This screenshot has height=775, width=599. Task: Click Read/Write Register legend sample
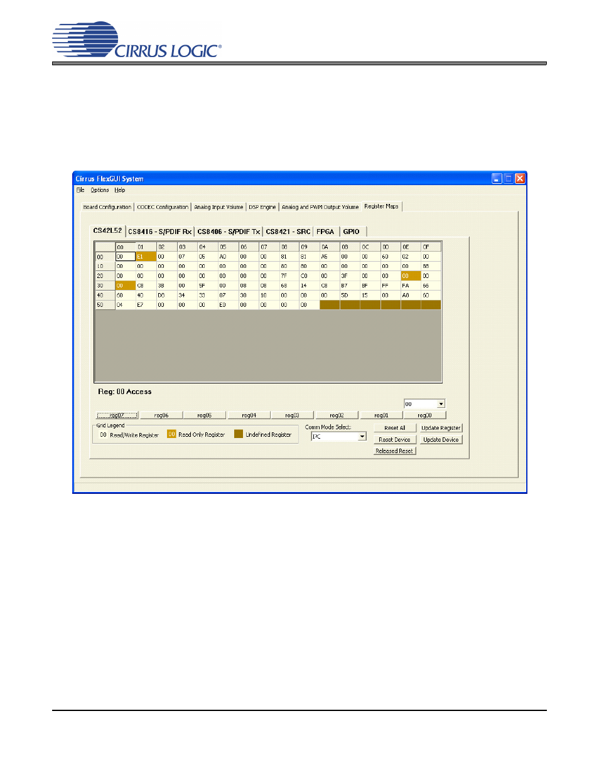[x=104, y=434]
